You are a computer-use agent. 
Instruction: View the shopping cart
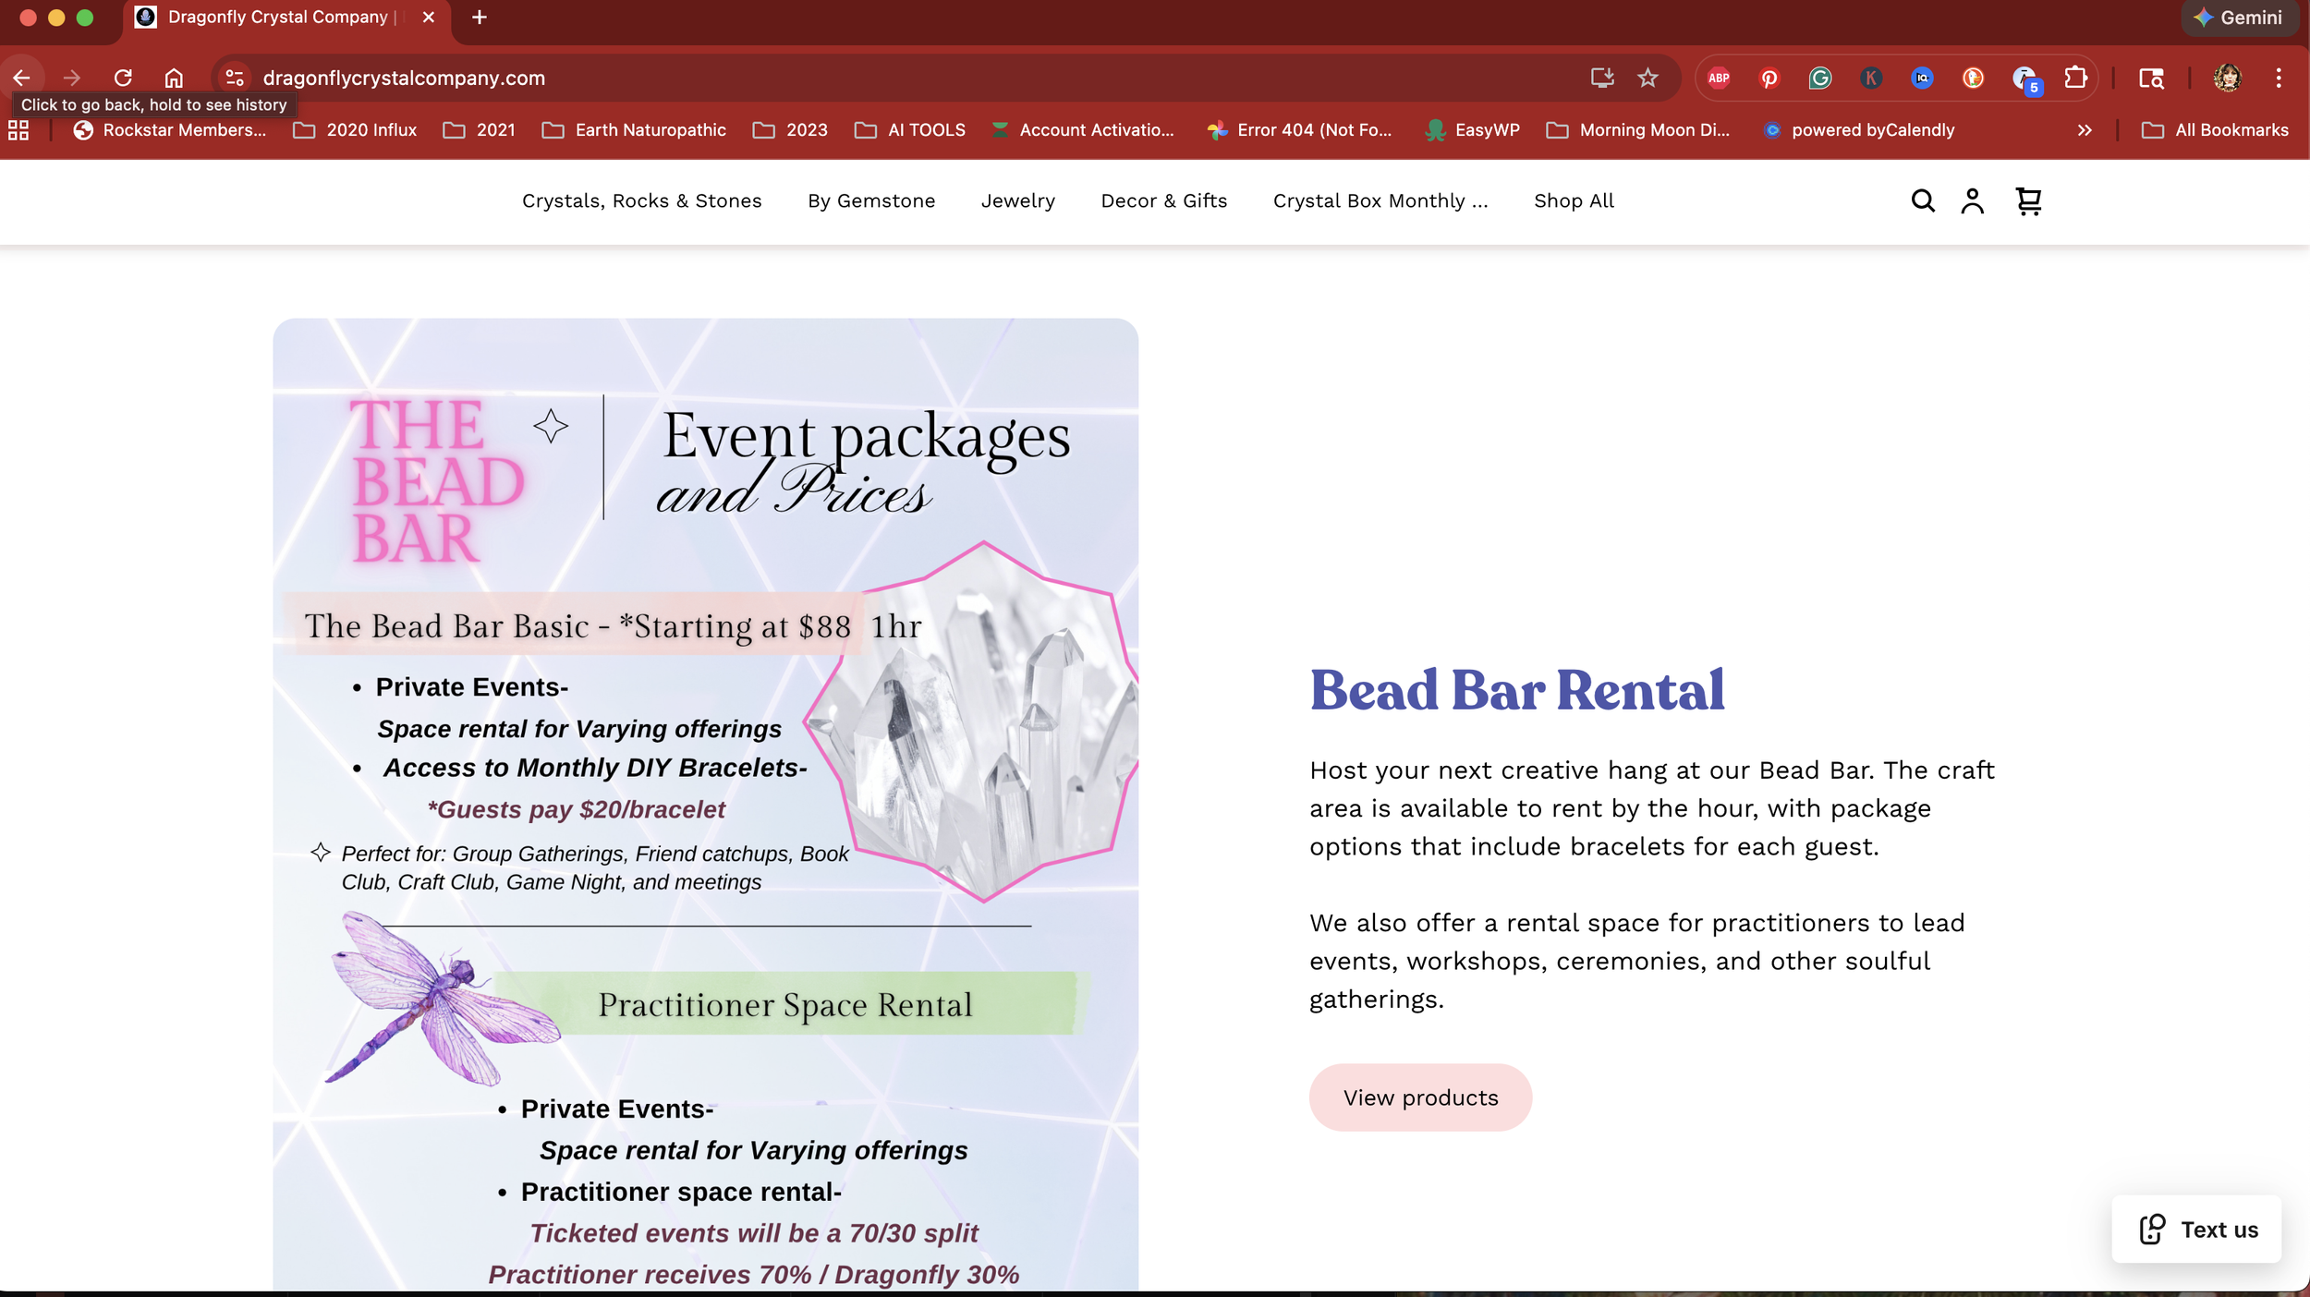[x=2029, y=200]
